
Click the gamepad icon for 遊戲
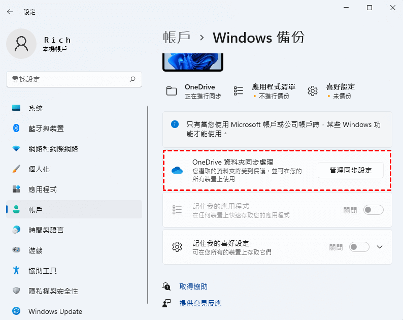tap(16, 250)
